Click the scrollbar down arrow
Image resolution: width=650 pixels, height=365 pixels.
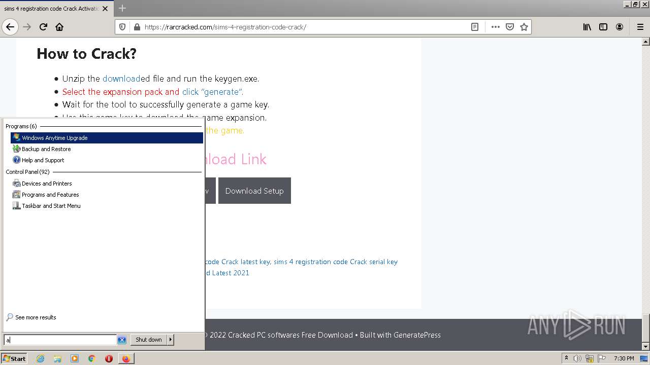coord(646,347)
